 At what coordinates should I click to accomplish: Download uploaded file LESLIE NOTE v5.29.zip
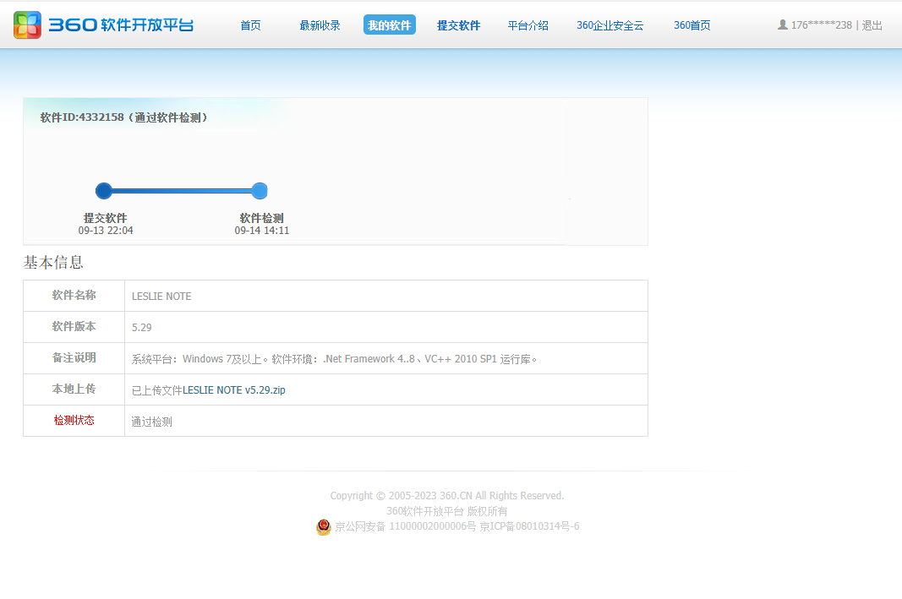[233, 389]
